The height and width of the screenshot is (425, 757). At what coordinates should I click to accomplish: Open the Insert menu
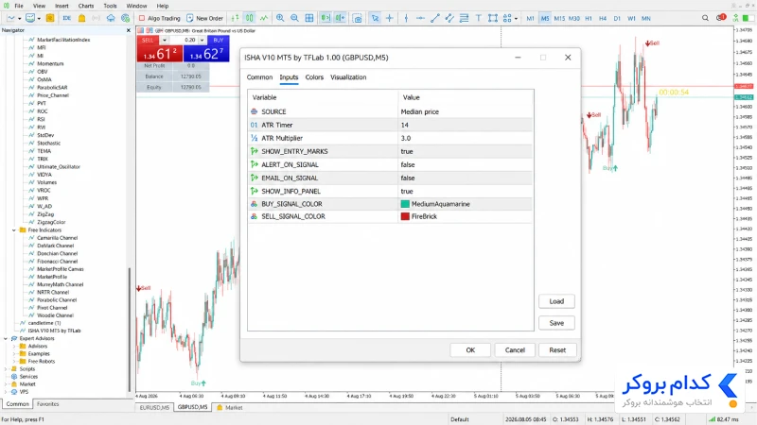pyautogui.click(x=62, y=6)
